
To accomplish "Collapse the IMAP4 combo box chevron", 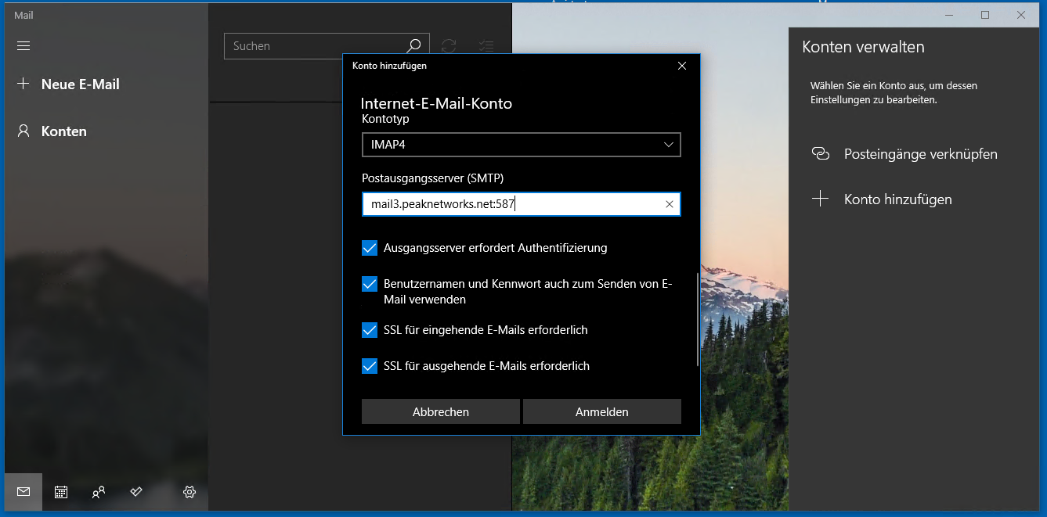I will (668, 145).
